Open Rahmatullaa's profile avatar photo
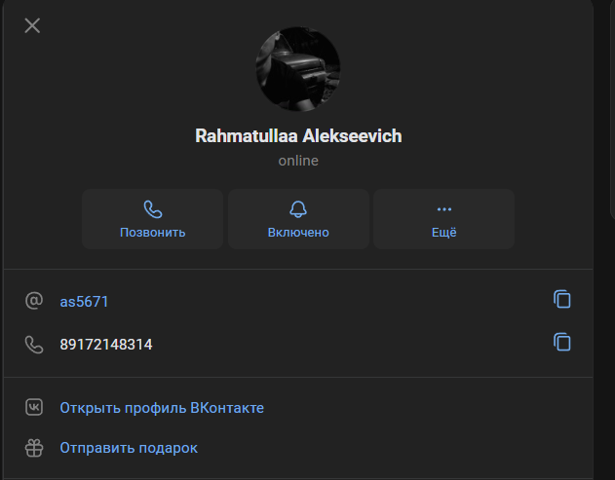This screenshot has width=615, height=480. 298,69
